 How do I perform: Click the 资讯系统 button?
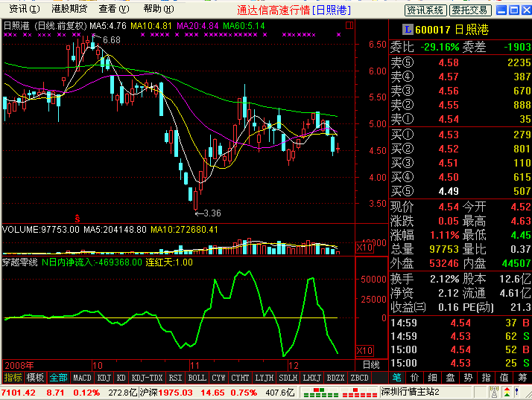click(x=425, y=10)
